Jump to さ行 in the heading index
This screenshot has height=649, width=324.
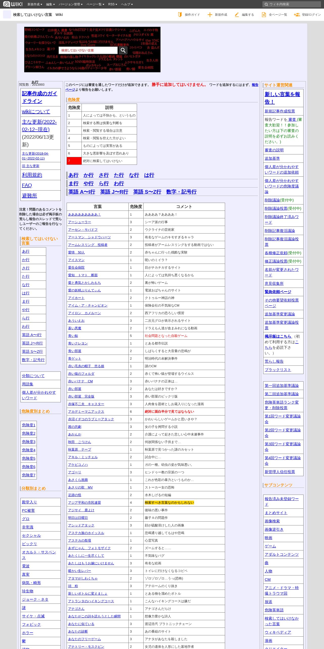104,175
